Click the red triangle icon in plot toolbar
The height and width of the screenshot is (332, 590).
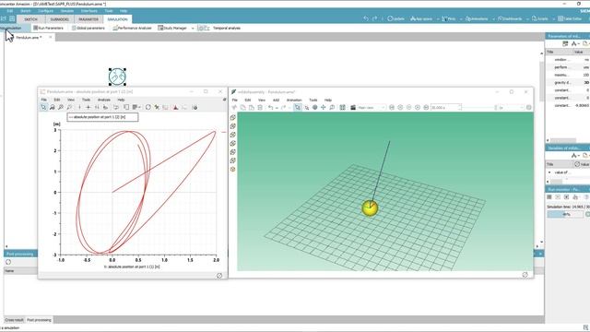pyautogui.click(x=176, y=107)
